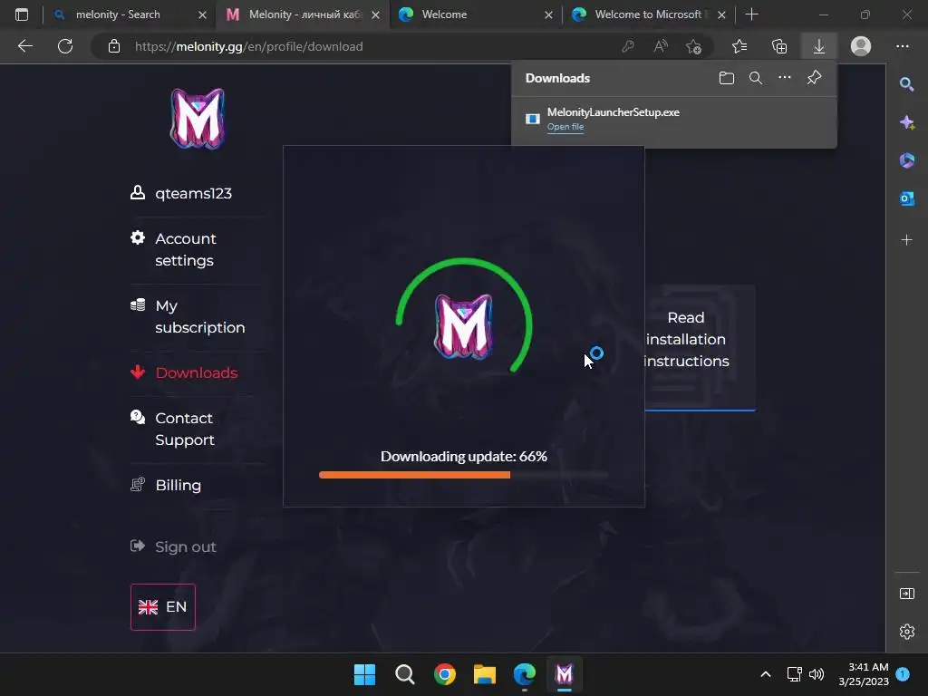Click the Edge taskbar icon
This screenshot has height=696, width=928.
(x=525, y=674)
